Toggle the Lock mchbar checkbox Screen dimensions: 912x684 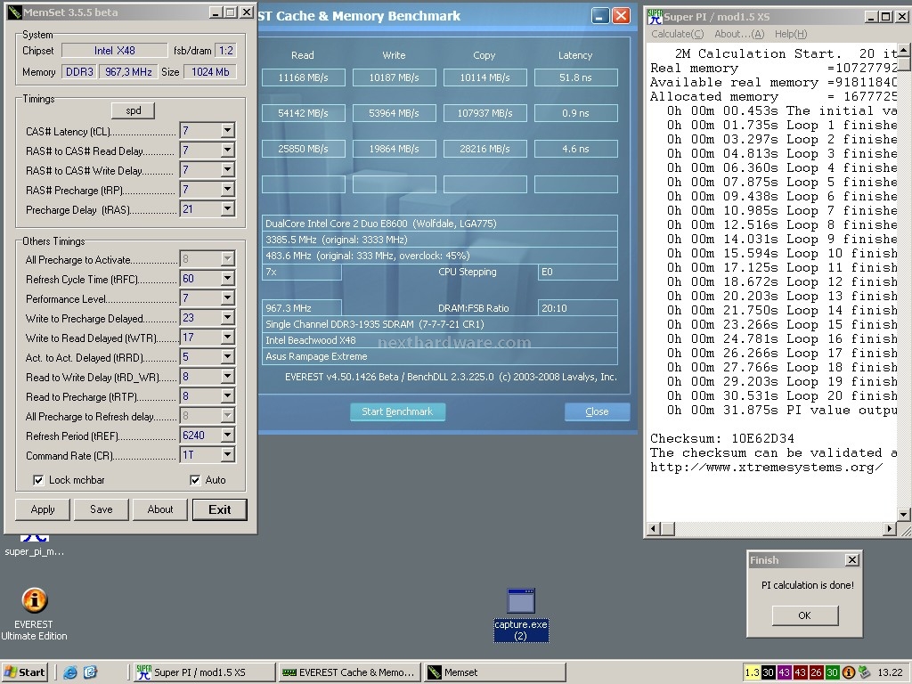pos(38,480)
